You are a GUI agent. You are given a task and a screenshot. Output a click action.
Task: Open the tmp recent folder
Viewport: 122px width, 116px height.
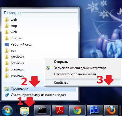[40, 26]
